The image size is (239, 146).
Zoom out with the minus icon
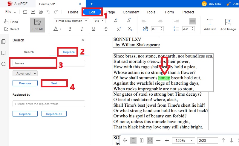158,140
